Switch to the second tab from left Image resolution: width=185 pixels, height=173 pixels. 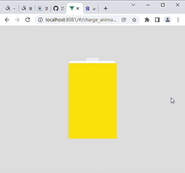tap(27, 8)
